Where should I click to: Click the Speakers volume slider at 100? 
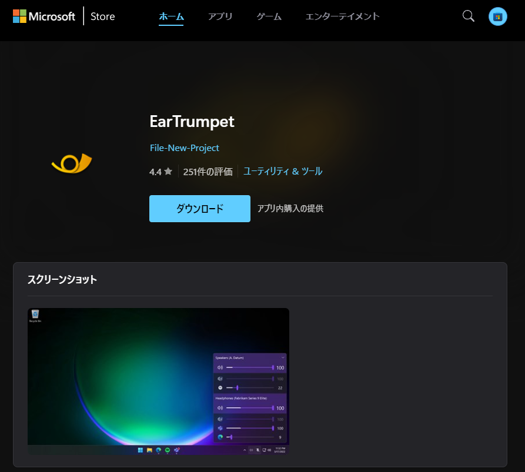pyautogui.click(x=250, y=367)
